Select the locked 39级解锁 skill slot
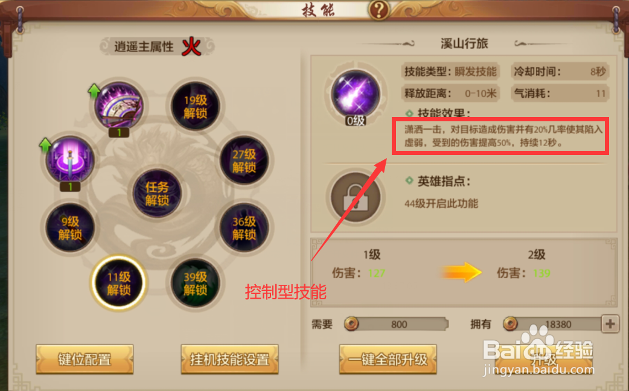Image resolution: width=629 pixels, height=391 pixels. coord(196,283)
